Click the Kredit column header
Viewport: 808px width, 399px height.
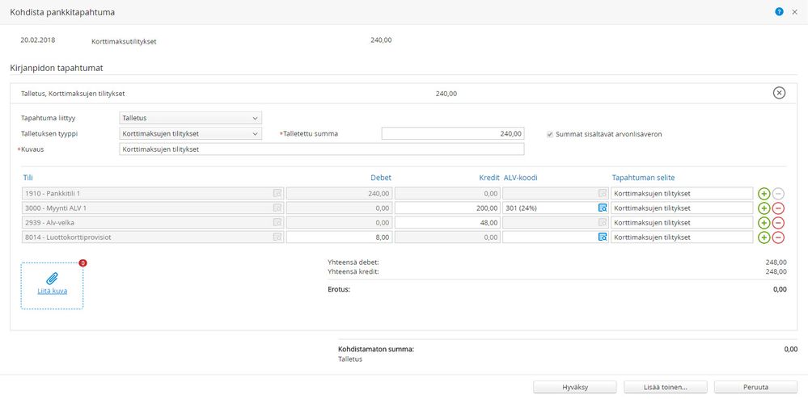coord(489,178)
